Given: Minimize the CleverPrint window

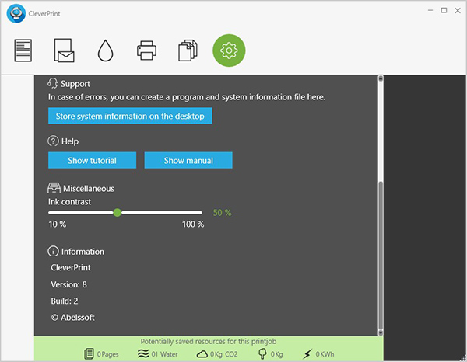Looking at the screenshot, I should 430,10.
